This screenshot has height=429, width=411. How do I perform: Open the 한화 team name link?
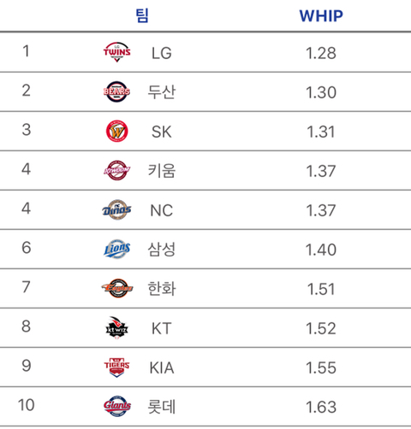click(x=162, y=289)
